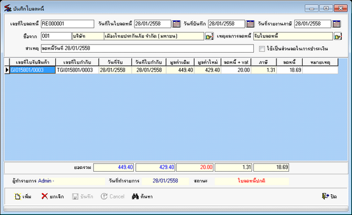Screen dimensions: 352x215
Task: Click the เพิ่ม (add) button
Action: [x=23, y=197]
